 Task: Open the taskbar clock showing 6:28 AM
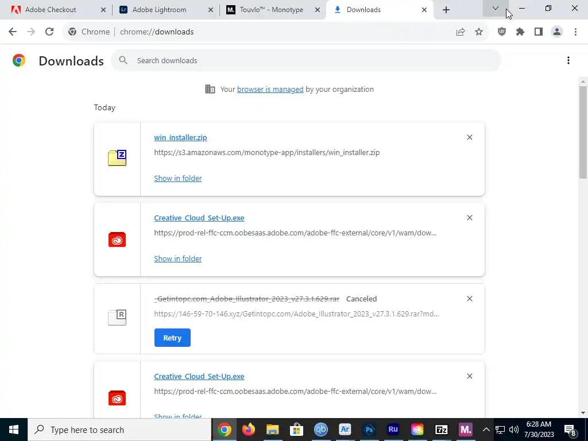(539, 430)
